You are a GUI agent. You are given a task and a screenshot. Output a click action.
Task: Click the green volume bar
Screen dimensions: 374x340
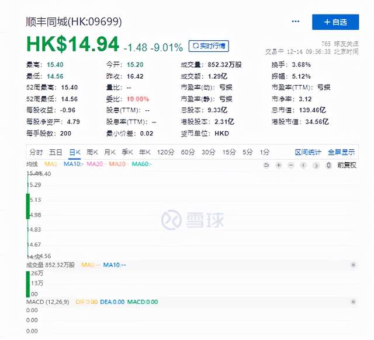(x=28, y=284)
